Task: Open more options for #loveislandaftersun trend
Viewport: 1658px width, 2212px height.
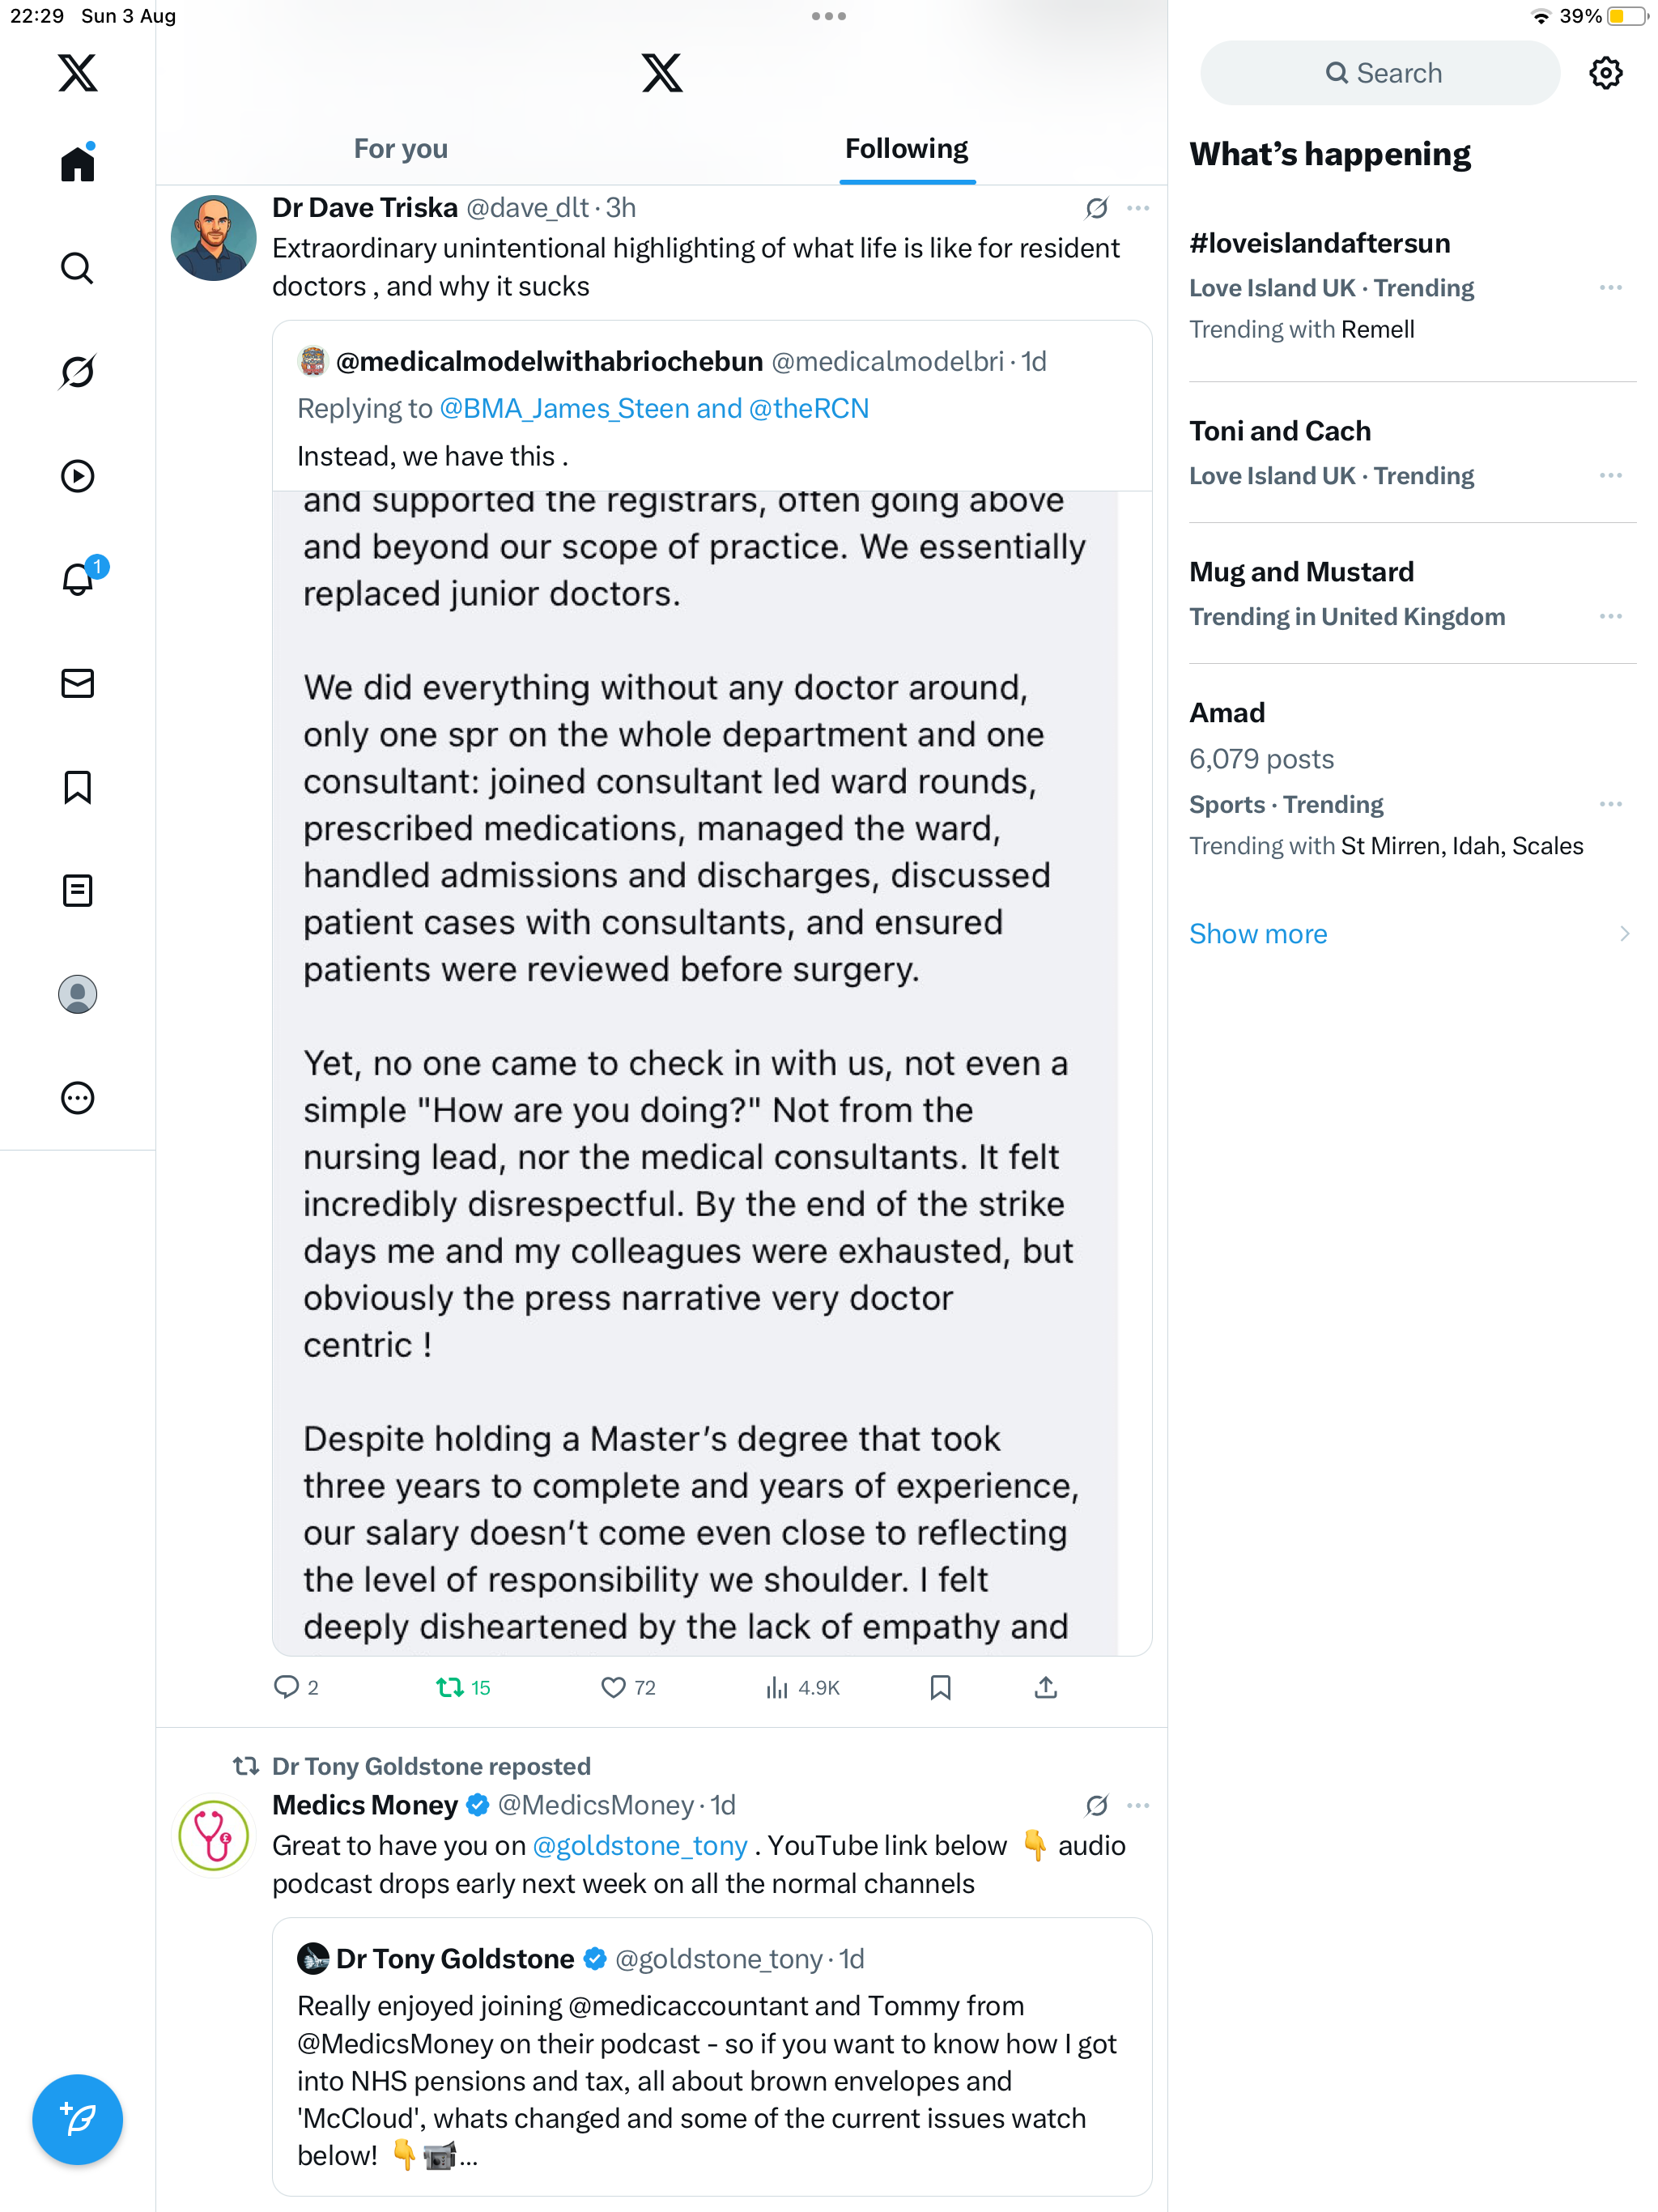Action: tap(1610, 288)
